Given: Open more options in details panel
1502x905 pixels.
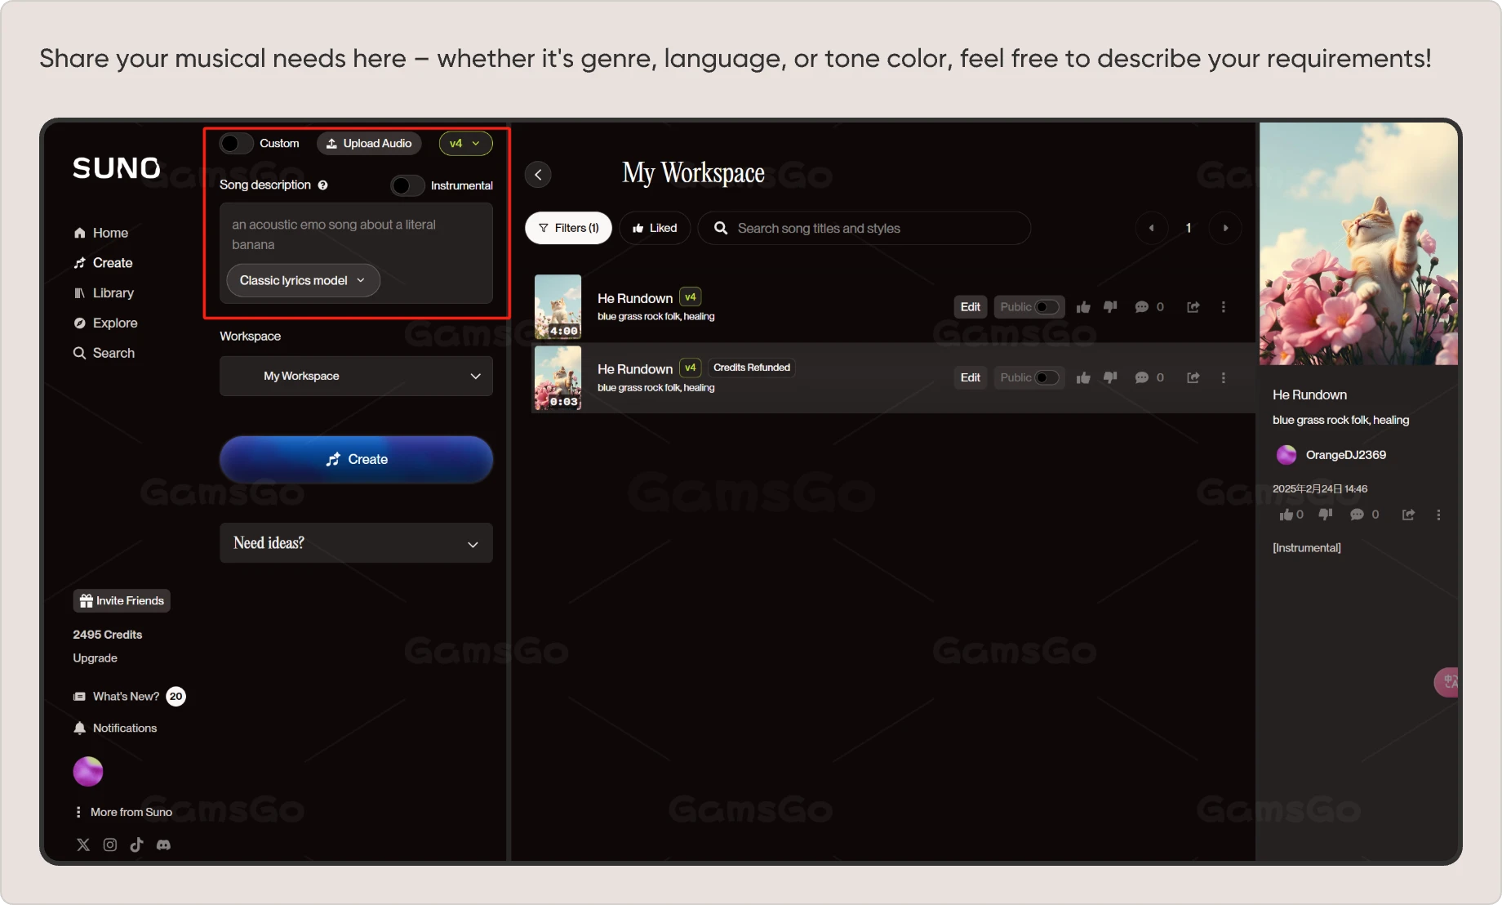Looking at the screenshot, I should [1438, 515].
